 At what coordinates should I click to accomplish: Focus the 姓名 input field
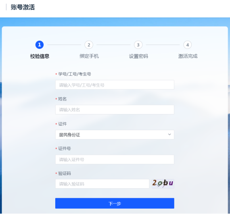tap(115, 110)
